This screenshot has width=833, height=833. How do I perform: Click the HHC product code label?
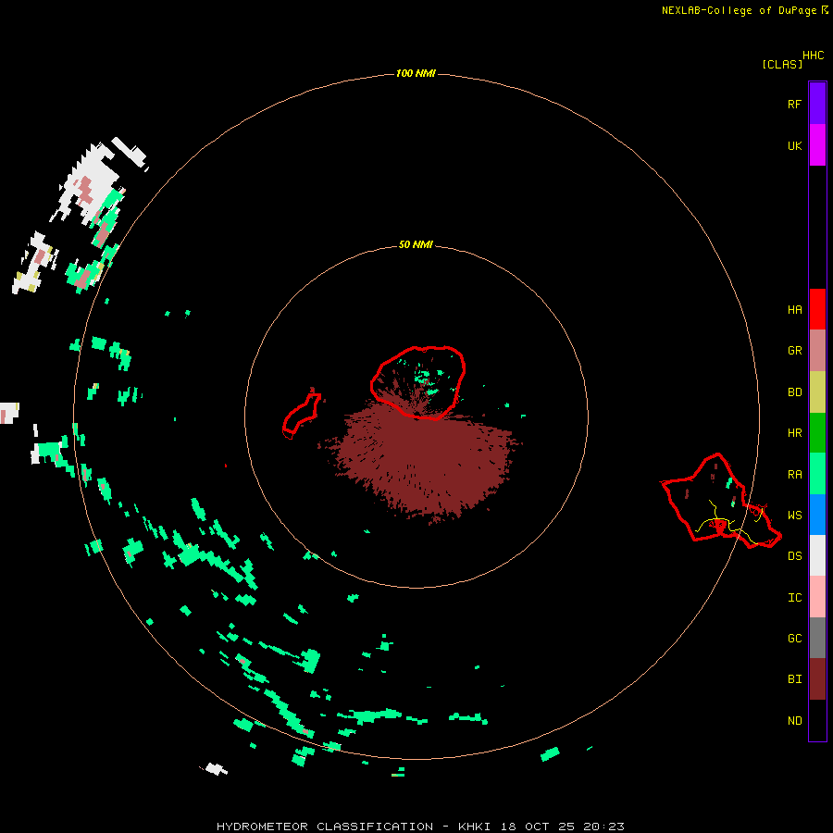(813, 56)
